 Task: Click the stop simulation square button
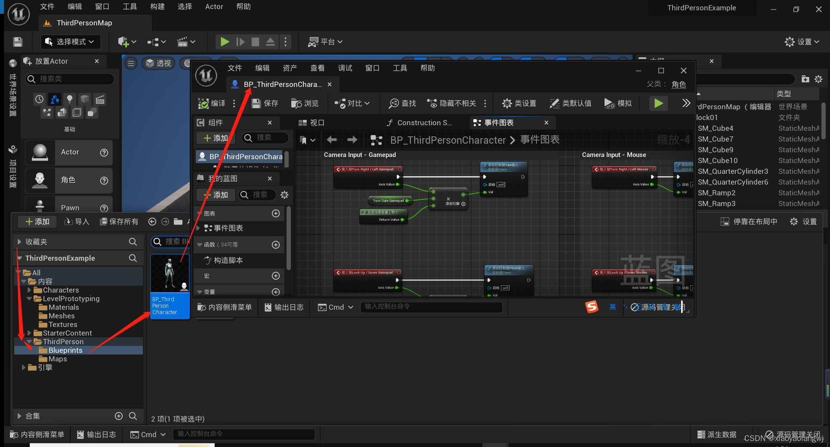click(255, 42)
